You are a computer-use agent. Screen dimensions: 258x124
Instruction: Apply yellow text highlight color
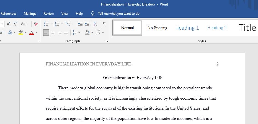(x=21, y=32)
